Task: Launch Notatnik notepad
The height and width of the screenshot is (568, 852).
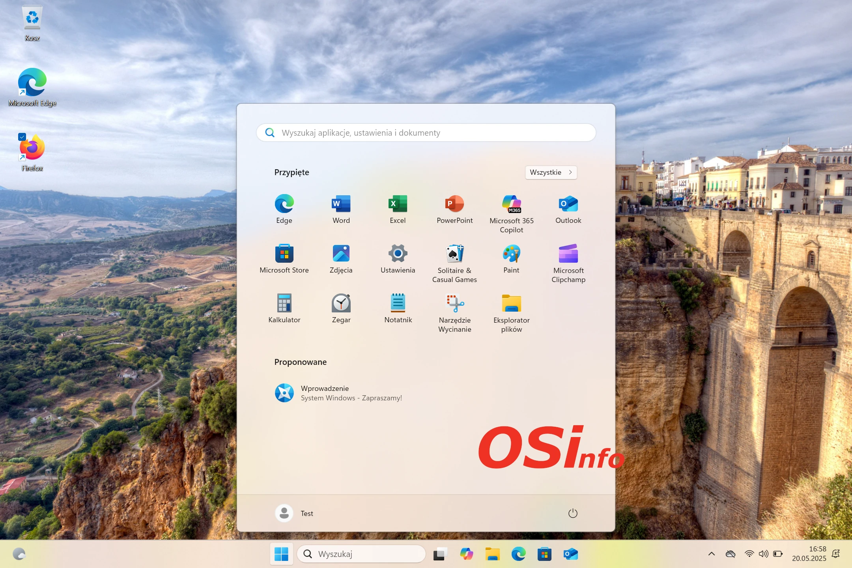Action: pyautogui.click(x=398, y=308)
